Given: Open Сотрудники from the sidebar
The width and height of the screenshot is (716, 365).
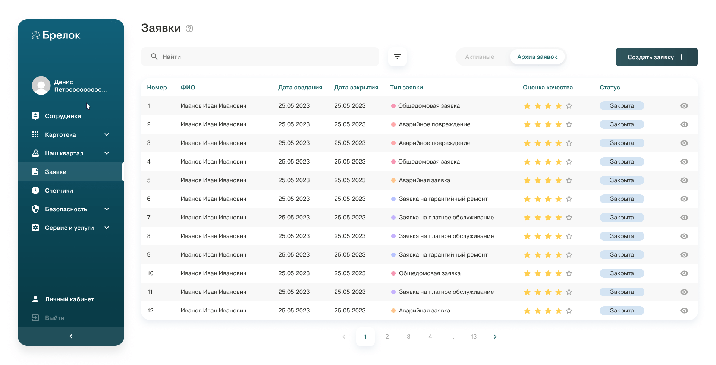Looking at the screenshot, I should pos(63,116).
